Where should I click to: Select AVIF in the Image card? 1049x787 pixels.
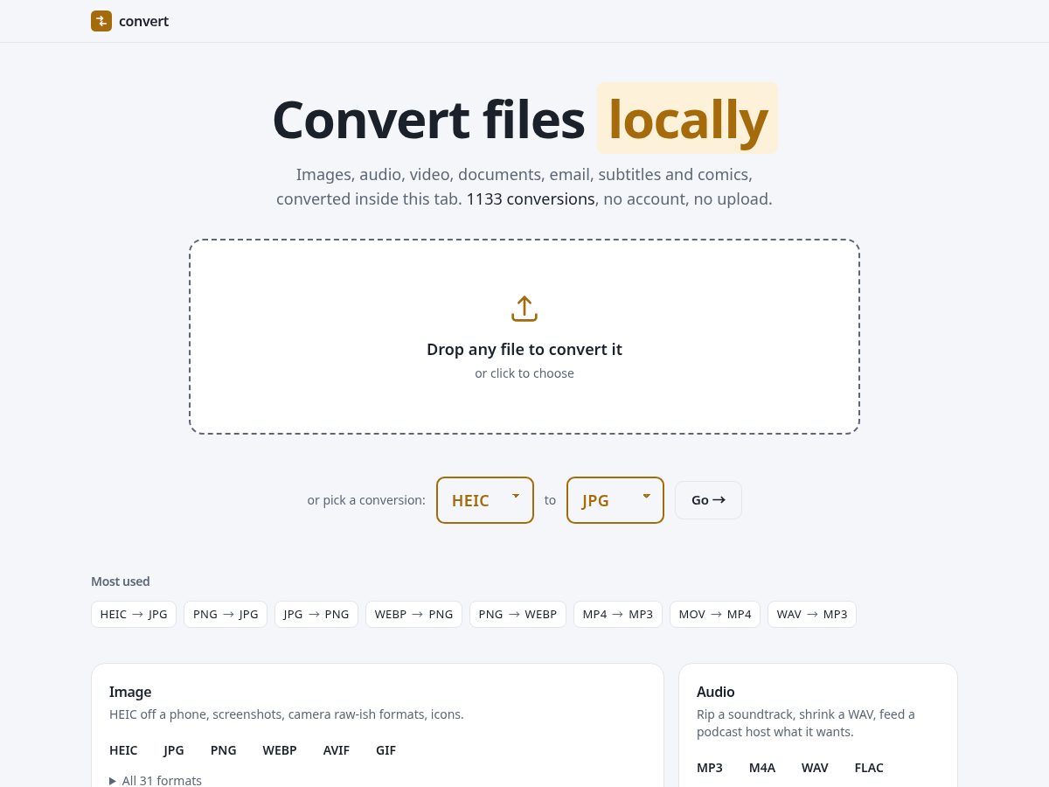click(337, 750)
